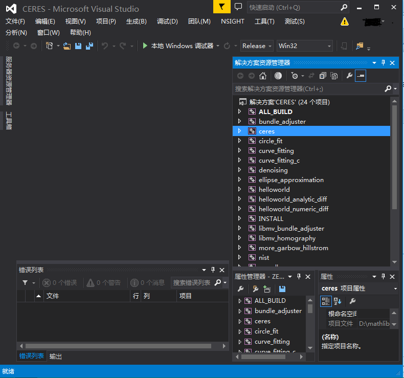
Task: Expand the INSTALL project node
Action: click(239, 218)
